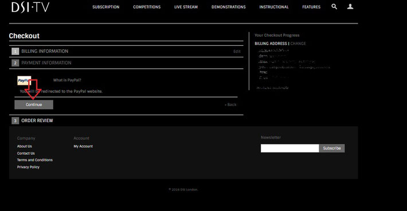Screen dimensions: 407x211
Task: Click the DSI TV logo
Action: [30, 7]
